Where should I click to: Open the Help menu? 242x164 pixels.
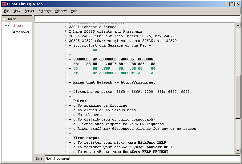[74, 11]
